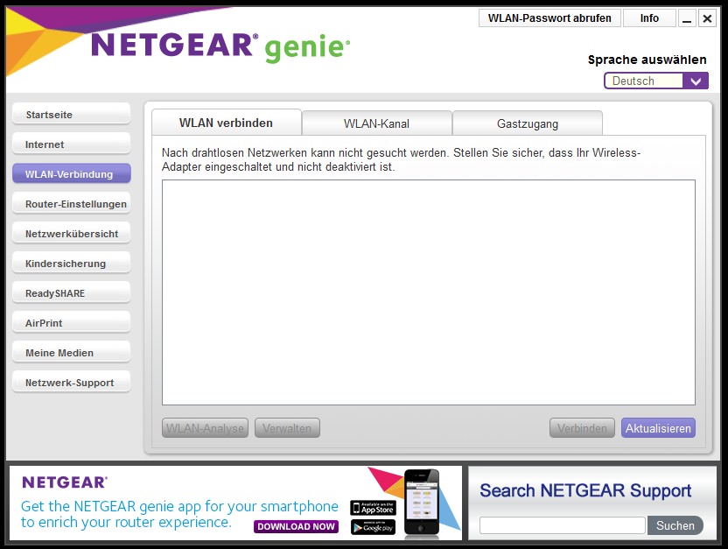Viewport: 728px width, 549px height.
Task: Click the Aktualisieren button
Action: click(x=658, y=428)
